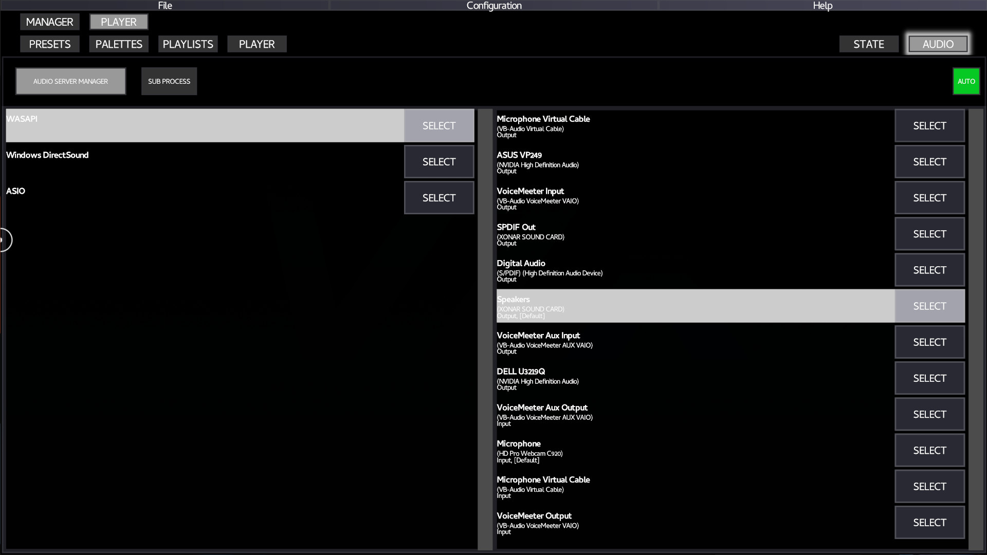The height and width of the screenshot is (555, 987).
Task: Select the VoiceMeeter Output input device
Action: (929, 522)
